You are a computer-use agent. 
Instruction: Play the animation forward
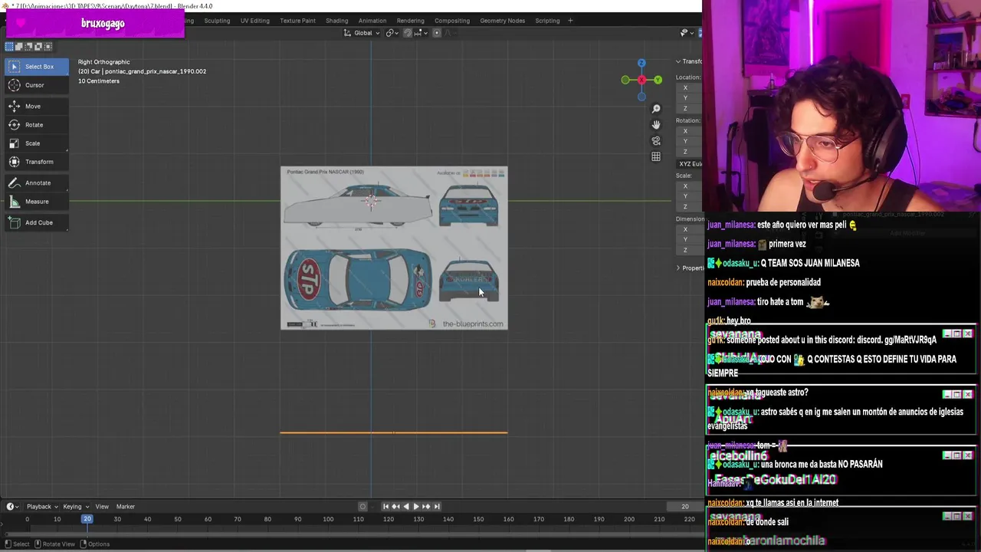coord(416,506)
